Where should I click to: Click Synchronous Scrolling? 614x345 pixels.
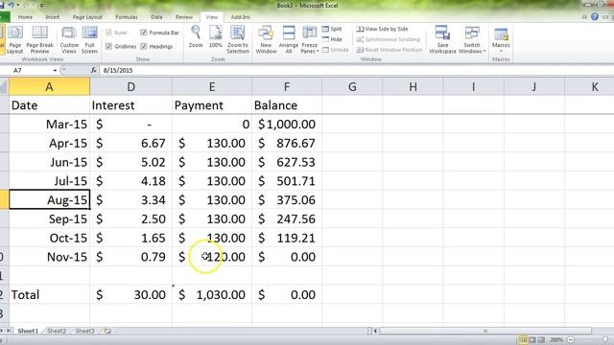388,39
